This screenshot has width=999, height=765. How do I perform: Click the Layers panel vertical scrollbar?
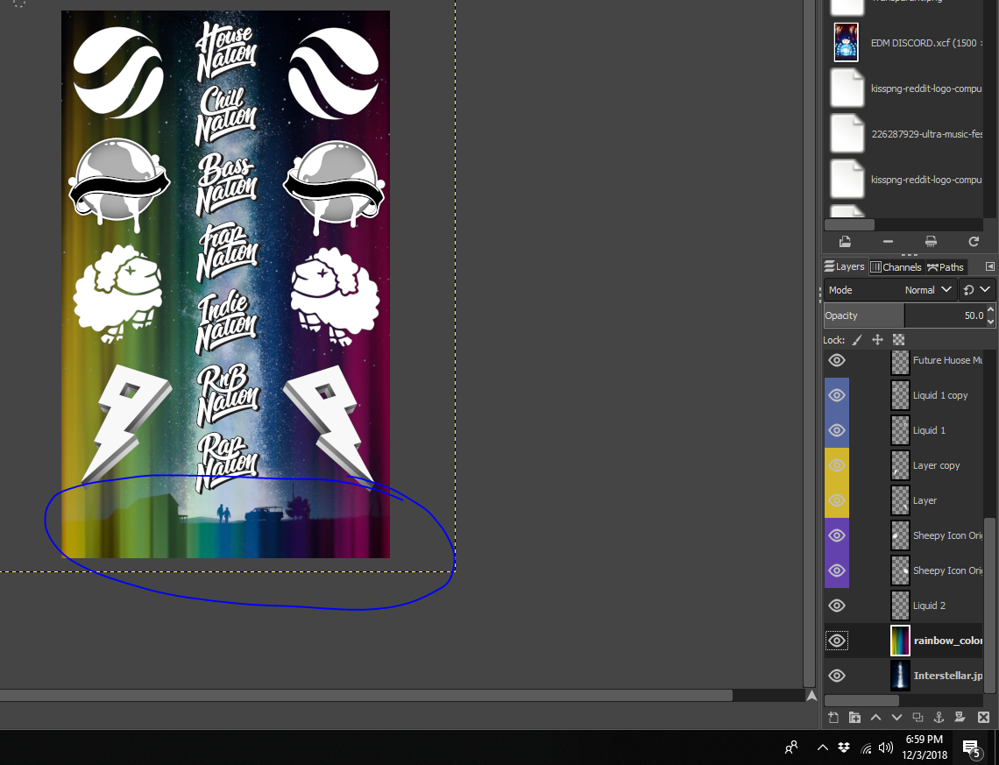pyautogui.click(x=989, y=604)
